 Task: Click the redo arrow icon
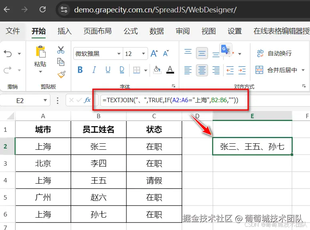(x=8, y=70)
